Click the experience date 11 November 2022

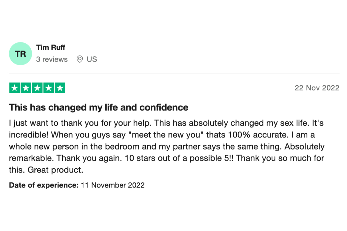(112, 185)
